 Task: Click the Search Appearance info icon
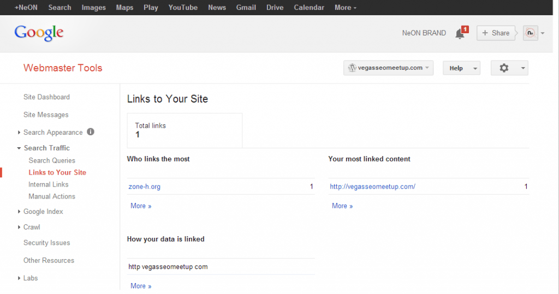tap(91, 132)
